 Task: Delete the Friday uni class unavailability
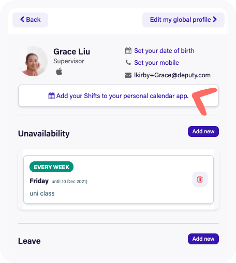[x=200, y=179]
